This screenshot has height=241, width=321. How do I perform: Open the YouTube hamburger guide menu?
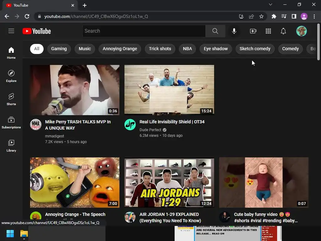point(11,31)
